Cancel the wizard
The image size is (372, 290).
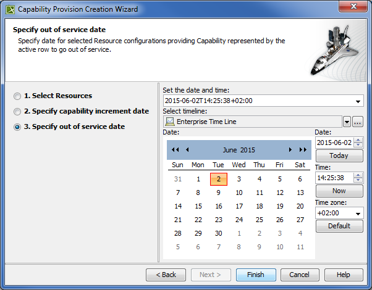point(300,275)
